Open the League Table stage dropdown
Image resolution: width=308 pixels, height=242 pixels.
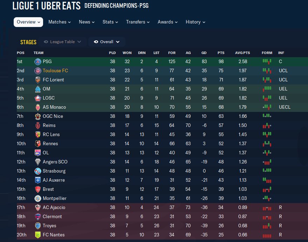(x=62, y=42)
